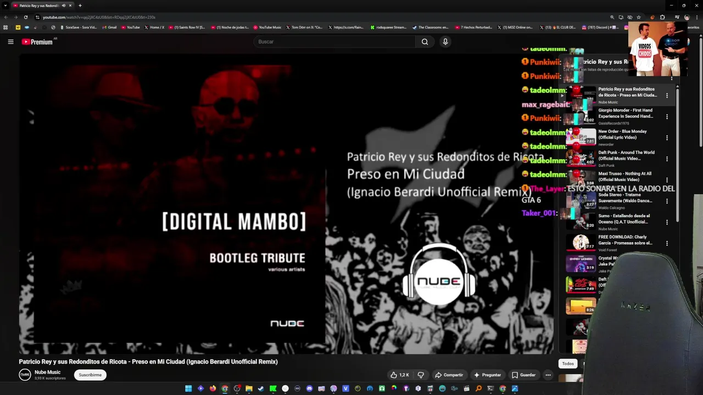Reload the page with the refresh icon
This screenshot has height=395, width=703.
click(26, 17)
